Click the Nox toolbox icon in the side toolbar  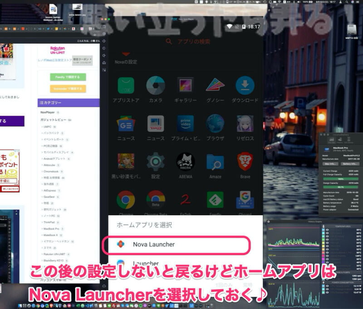[x=104, y=63]
